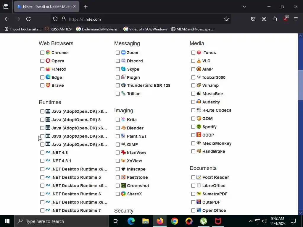Open the RUSSIAN TEST bookmark
The width and height of the screenshot is (303, 227).
click(59, 29)
